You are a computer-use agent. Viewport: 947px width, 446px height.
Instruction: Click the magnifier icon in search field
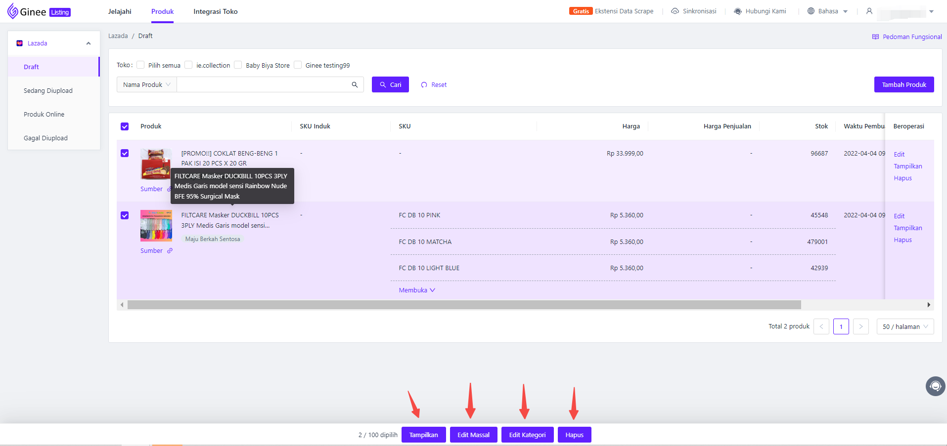tap(355, 84)
